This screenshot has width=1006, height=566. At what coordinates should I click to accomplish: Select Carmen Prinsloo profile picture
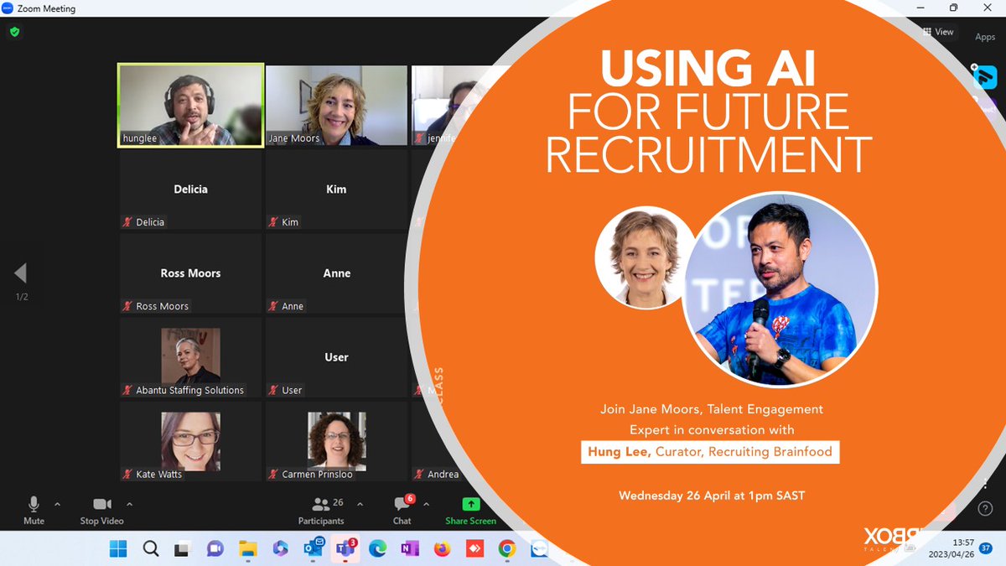(x=336, y=439)
